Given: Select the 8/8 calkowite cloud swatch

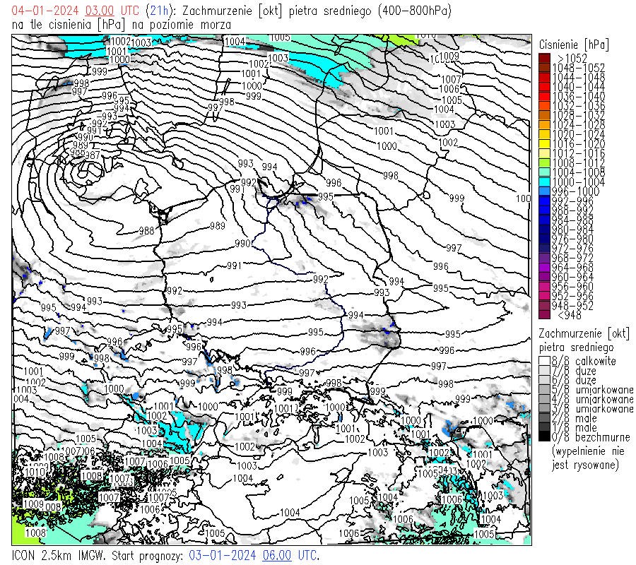Looking at the screenshot, I should pyautogui.click(x=544, y=361).
